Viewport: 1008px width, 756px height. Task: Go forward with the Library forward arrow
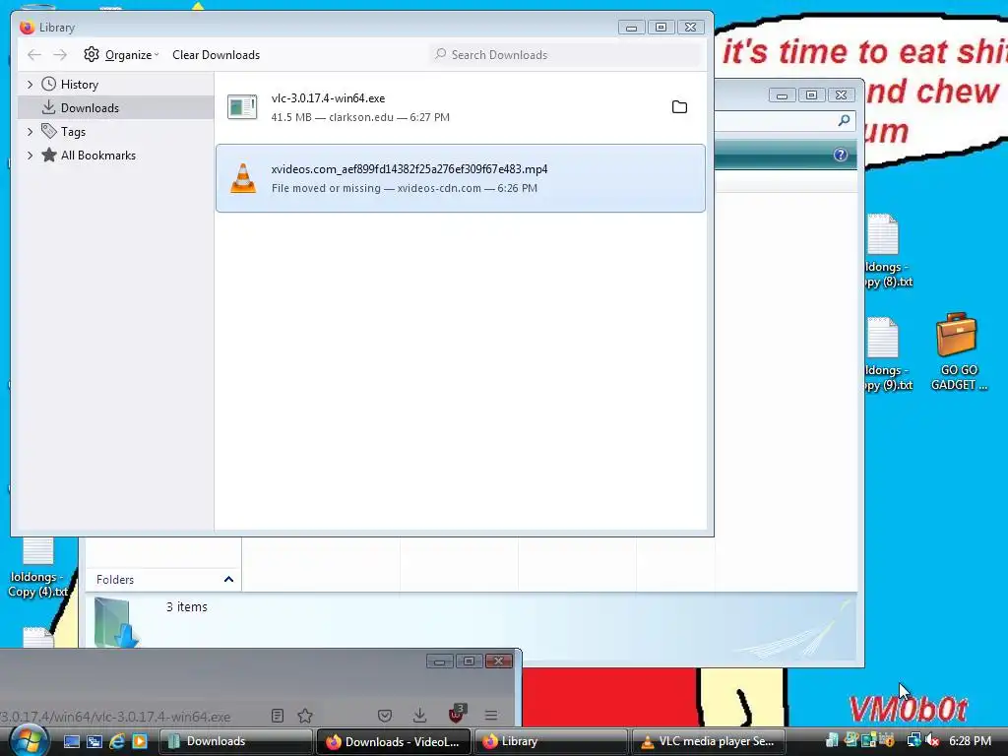[60, 55]
